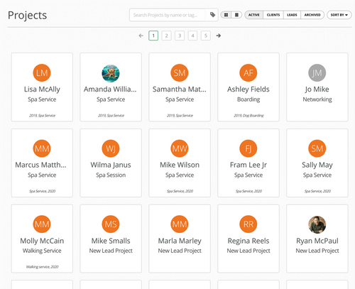Screen dimensions: 355x289
Task: Open the Jo Mike project name
Action: click(317, 89)
